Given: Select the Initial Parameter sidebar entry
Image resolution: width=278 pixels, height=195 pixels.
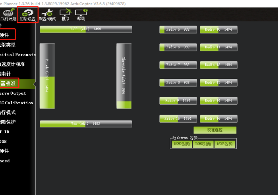Looking at the screenshot, I should [x=18, y=55].
